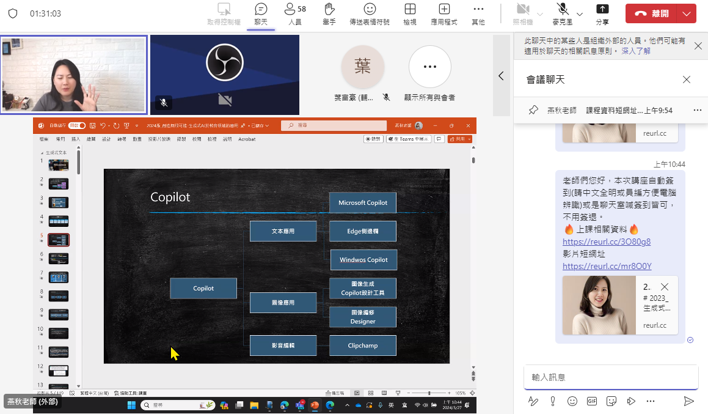Click the PowerPoint zoom slider
The image size is (708, 414).
click(x=429, y=393)
